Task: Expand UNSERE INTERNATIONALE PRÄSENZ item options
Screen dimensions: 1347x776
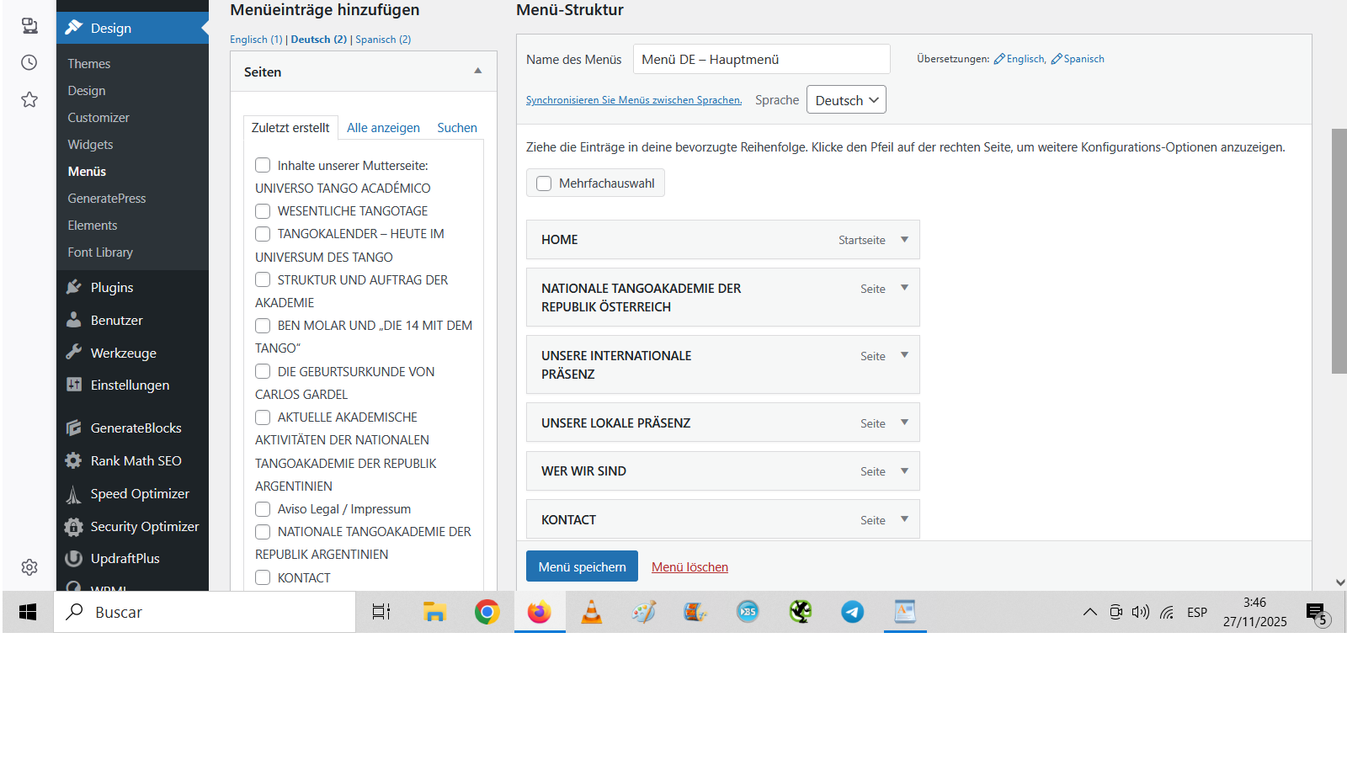Action: point(905,355)
